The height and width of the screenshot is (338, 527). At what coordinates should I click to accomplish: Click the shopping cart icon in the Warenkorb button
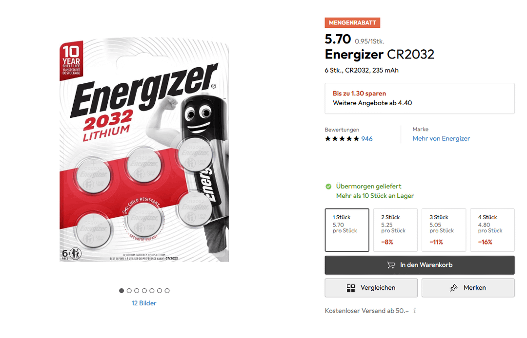[x=390, y=265]
